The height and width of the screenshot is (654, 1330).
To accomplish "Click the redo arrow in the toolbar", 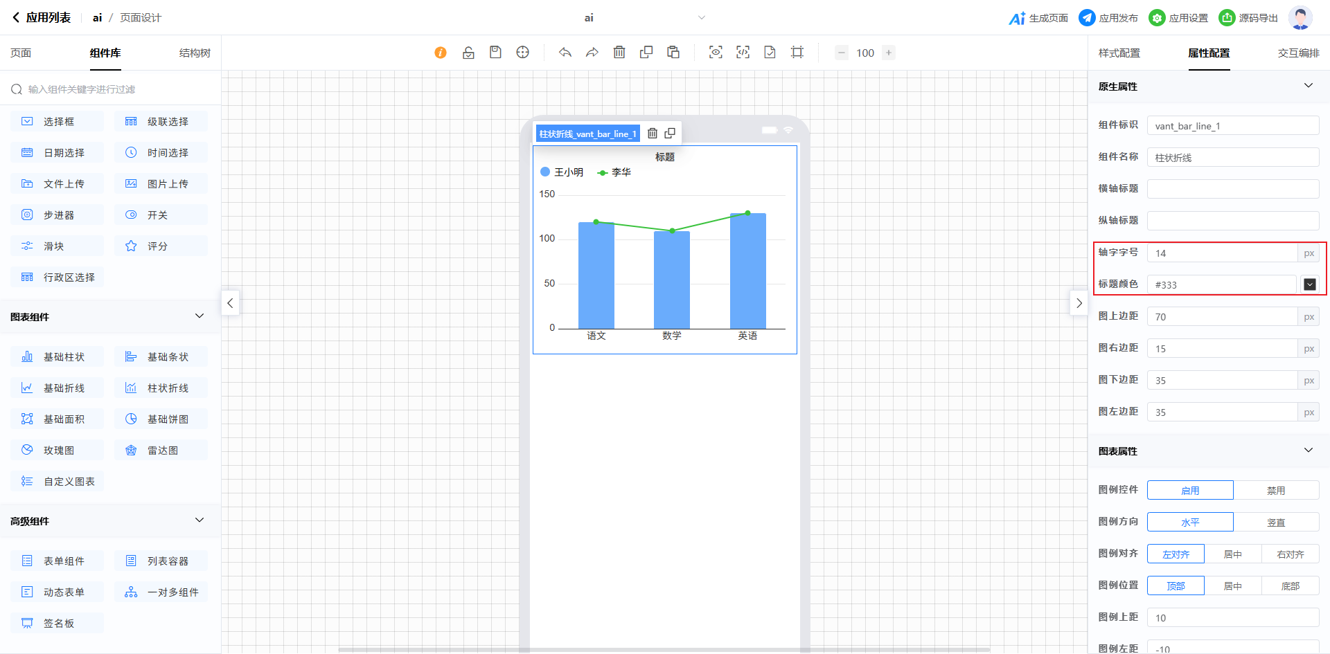I will coord(592,53).
